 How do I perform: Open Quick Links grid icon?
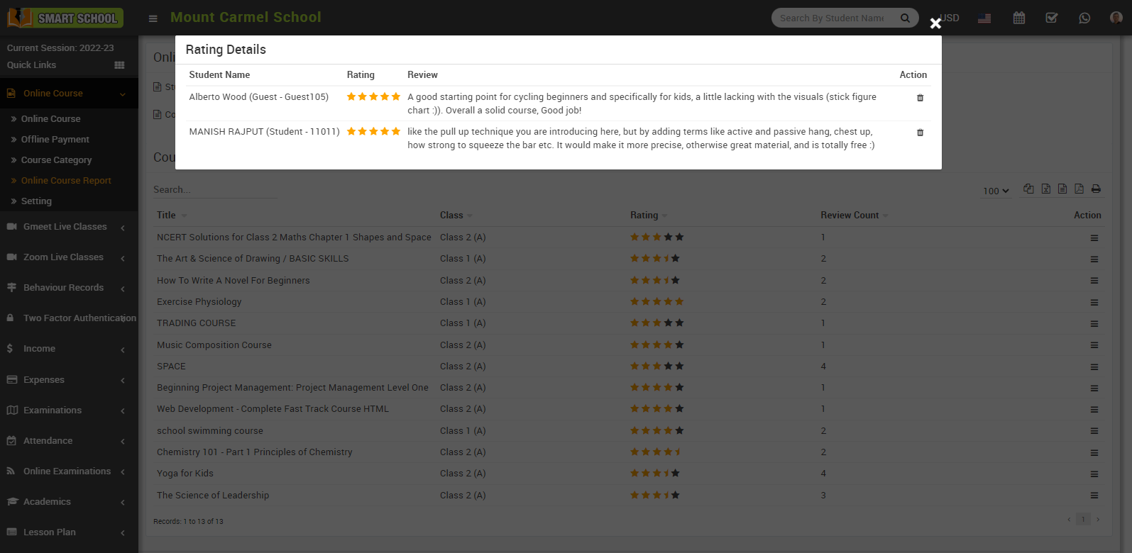point(119,65)
